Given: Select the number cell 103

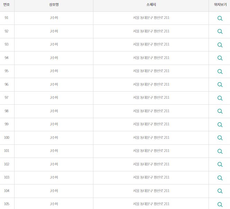Looking at the screenshot, I should [7, 177].
